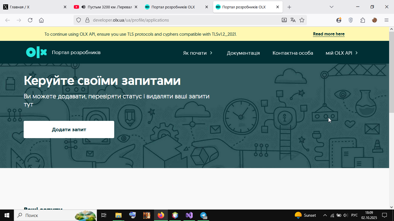Follow the "Read more here" link
This screenshot has height=221, width=394.
[329, 34]
